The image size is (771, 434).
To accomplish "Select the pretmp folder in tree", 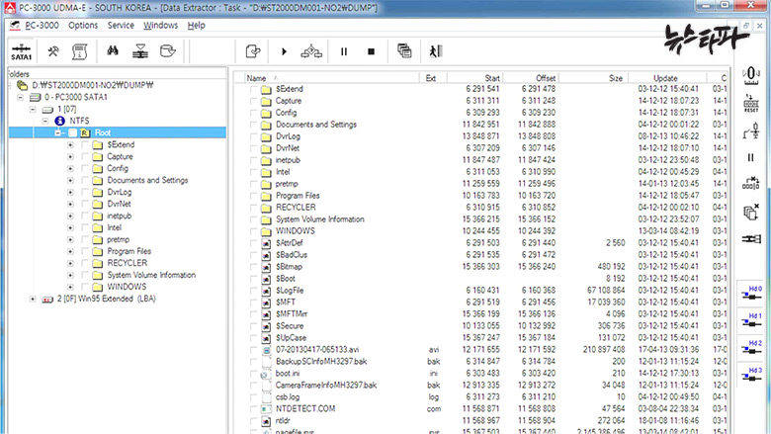I will (x=119, y=239).
